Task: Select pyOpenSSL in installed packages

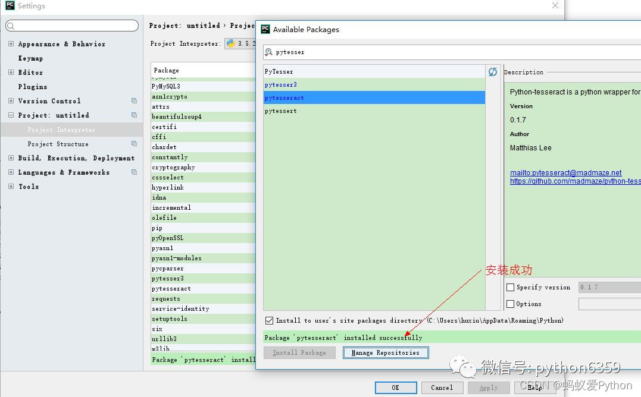Action: click(203, 238)
